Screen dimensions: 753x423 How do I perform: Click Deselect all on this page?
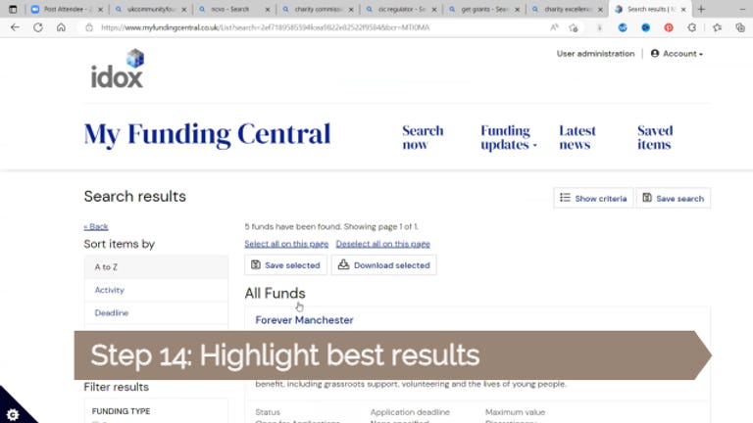(382, 244)
